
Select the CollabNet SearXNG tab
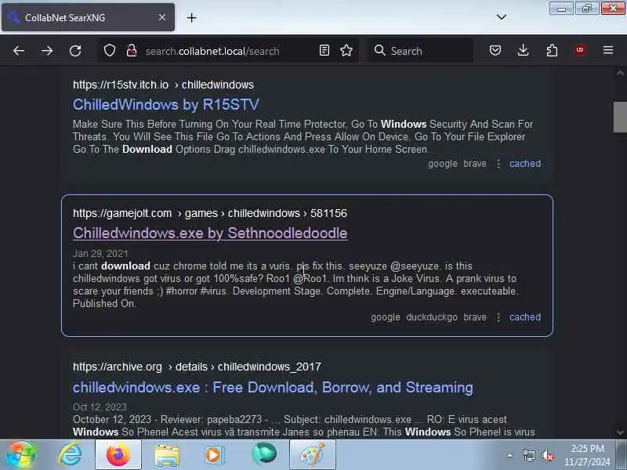tap(88, 17)
